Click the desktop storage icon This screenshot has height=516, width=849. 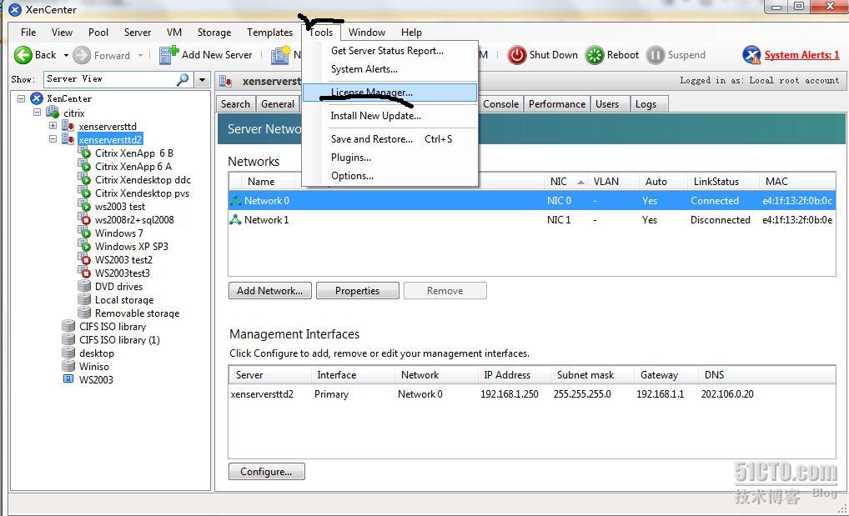pyautogui.click(x=68, y=353)
